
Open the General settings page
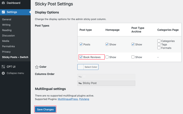coord(7,20)
